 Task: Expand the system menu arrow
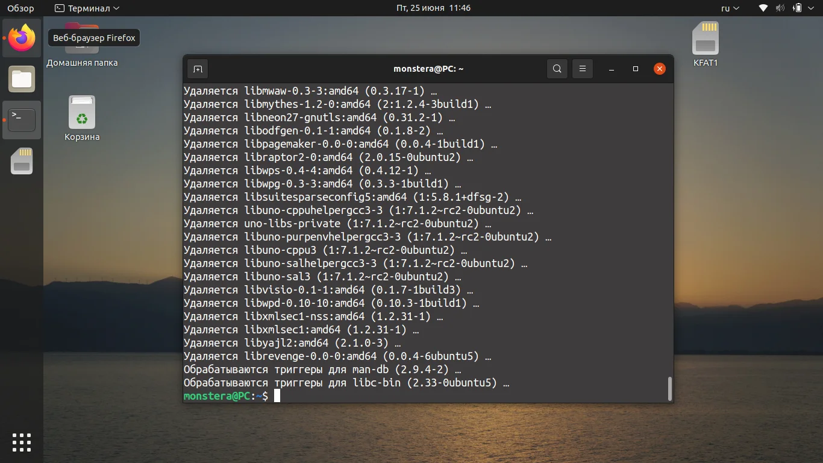[812, 8]
